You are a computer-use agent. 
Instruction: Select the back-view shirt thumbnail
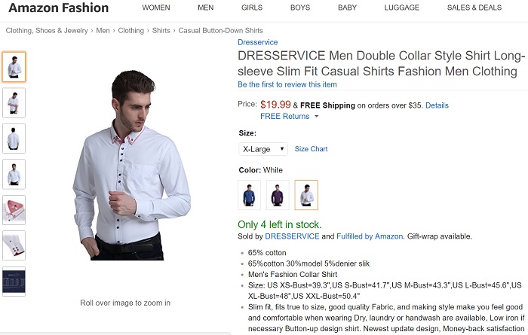coord(14,139)
